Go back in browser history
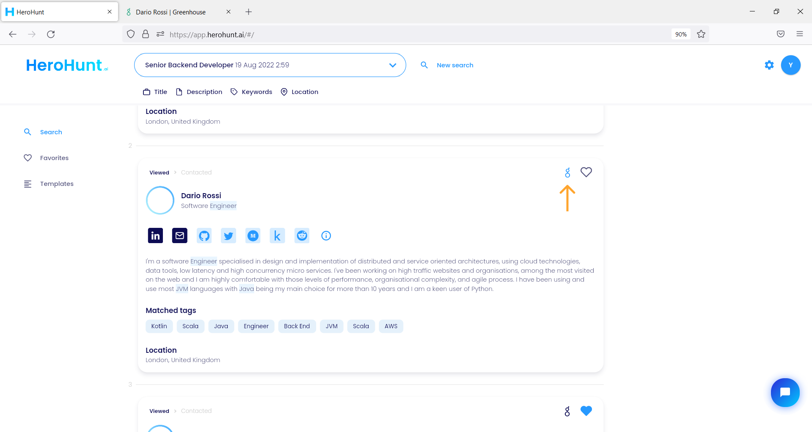Image resolution: width=812 pixels, height=432 pixels. 13,34
